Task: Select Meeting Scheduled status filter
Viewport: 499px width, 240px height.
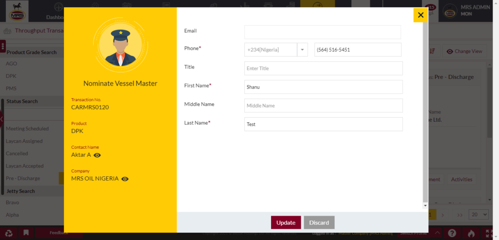Action: pos(27,129)
